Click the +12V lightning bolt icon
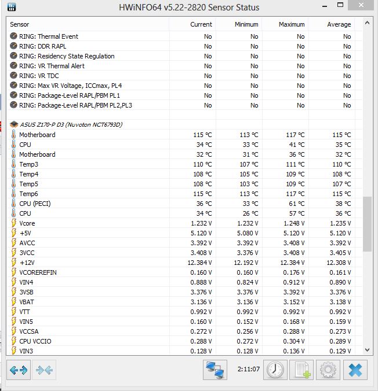378x391 pixels. tap(14, 263)
